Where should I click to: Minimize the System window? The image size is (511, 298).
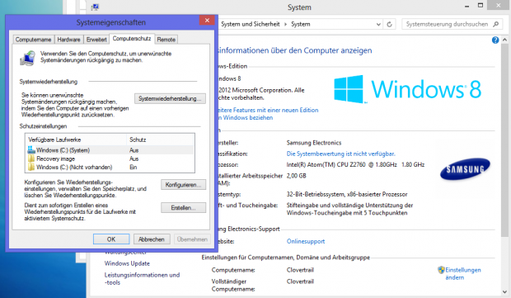coord(466,6)
